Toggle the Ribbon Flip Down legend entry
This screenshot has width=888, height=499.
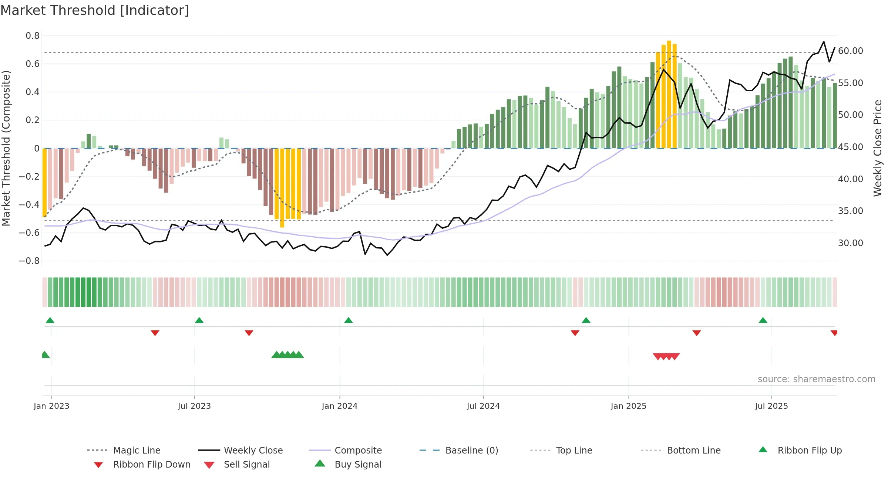[142, 464]
